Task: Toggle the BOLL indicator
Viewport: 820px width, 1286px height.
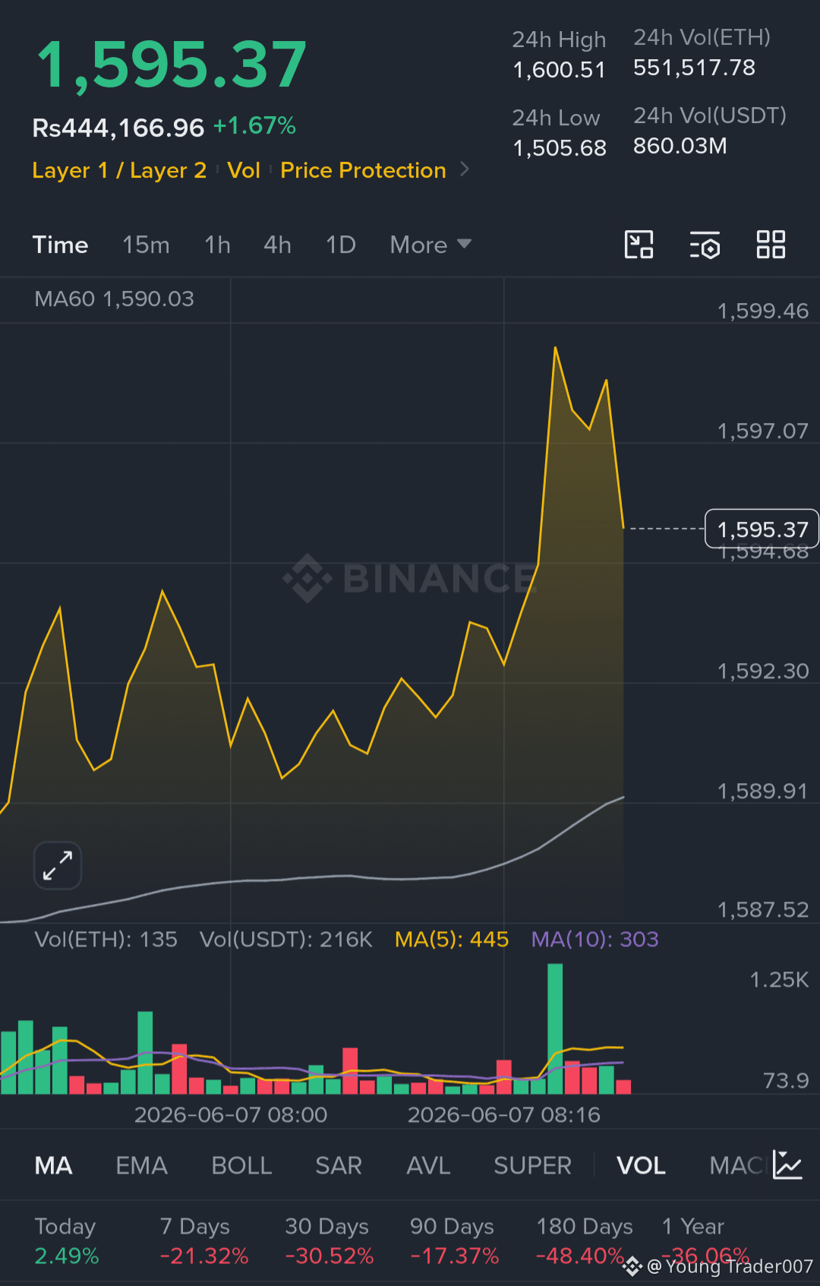Action: point(241,1165)
